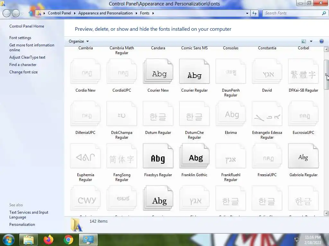Click the Search Fonts input field
329x246 pixels.
[x=292, y=13]
